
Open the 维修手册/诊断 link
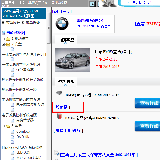click(68, 130)
